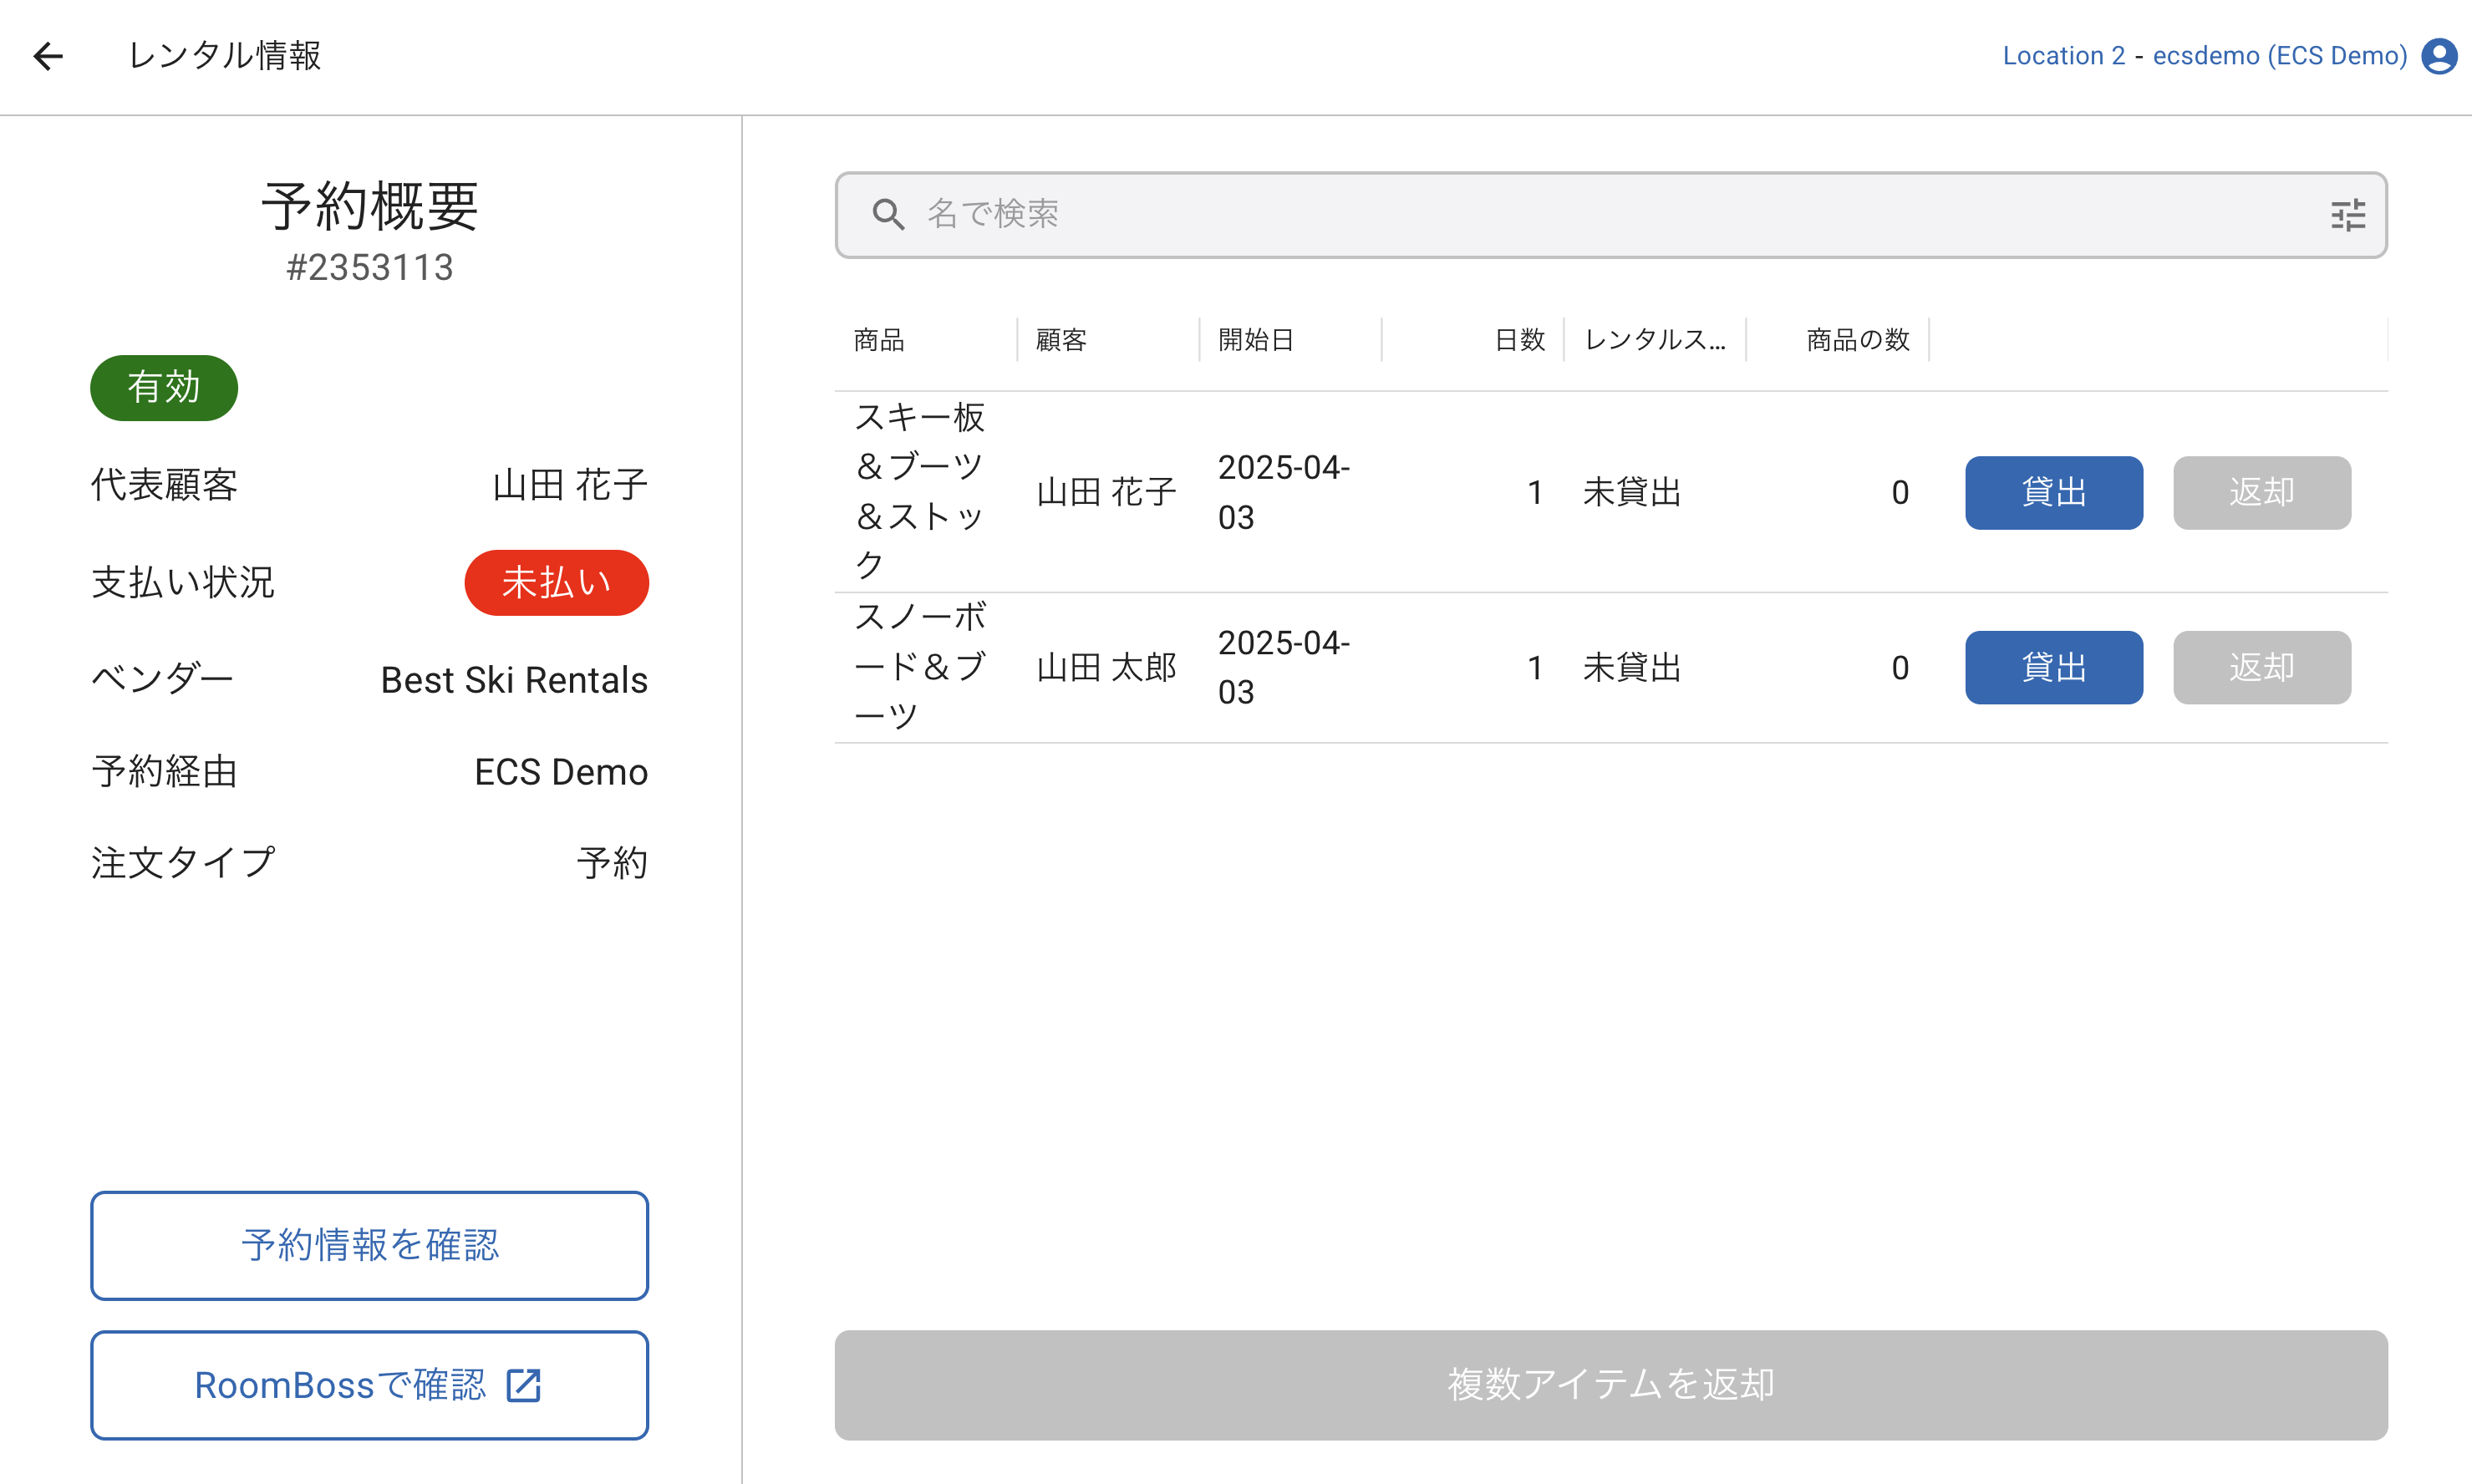Click the search magnifier icon
This screenshot has width=2472, height=1484.
coord(888,214)
